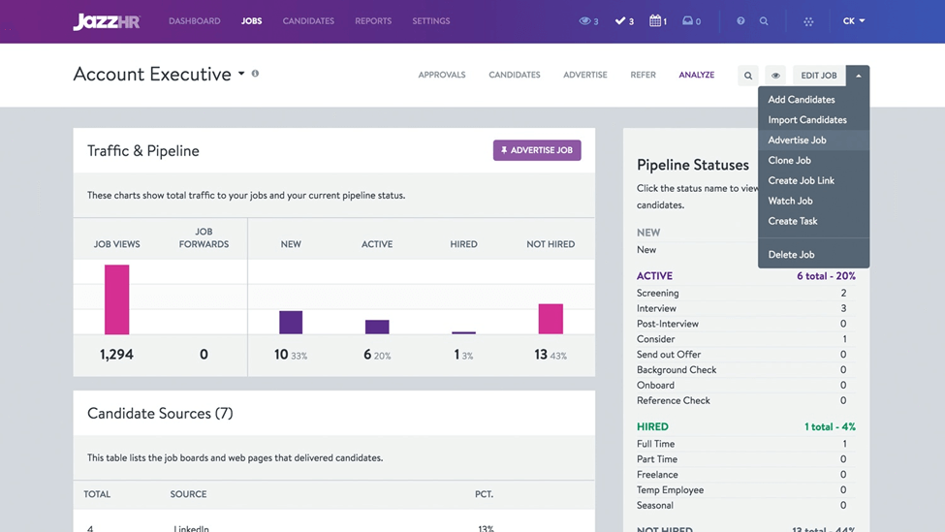Expand the Account Executive job title dropdown
The width and height of the screenshot is (945, 532).
[x=241, y=75]
